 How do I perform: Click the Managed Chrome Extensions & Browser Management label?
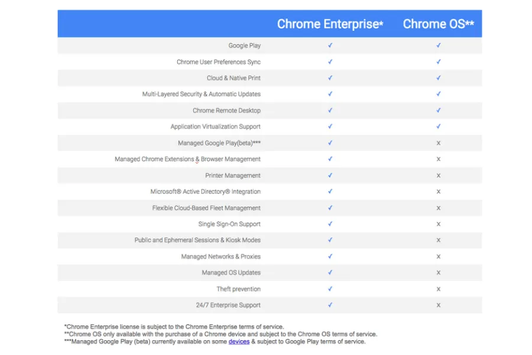(x=187, y=159)
